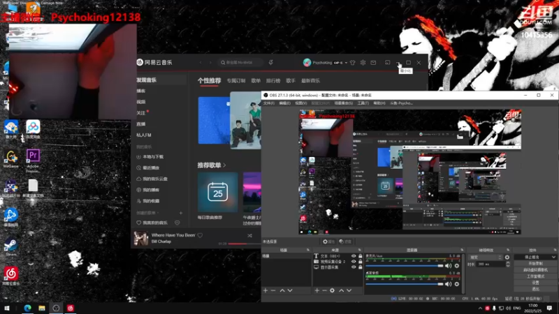This screenshot has width=559, height=314.
Task: Open the 视图(V) menu in OBS
Action: click(300, 103)
